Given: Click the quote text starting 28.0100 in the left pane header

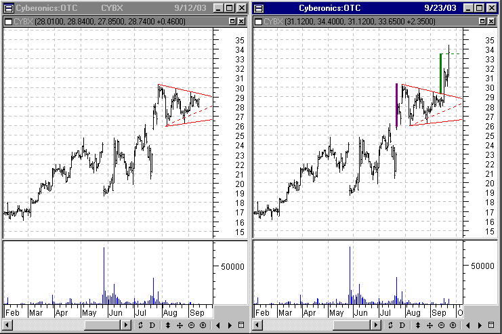Looking at the screenshot, I should tap(110, 22).
